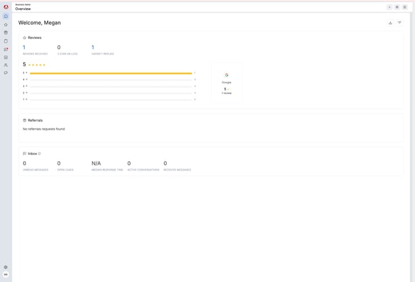The image size is (415, 282).
Task: Open the Reviews star icon in sidebar
Action: point(6,25)
